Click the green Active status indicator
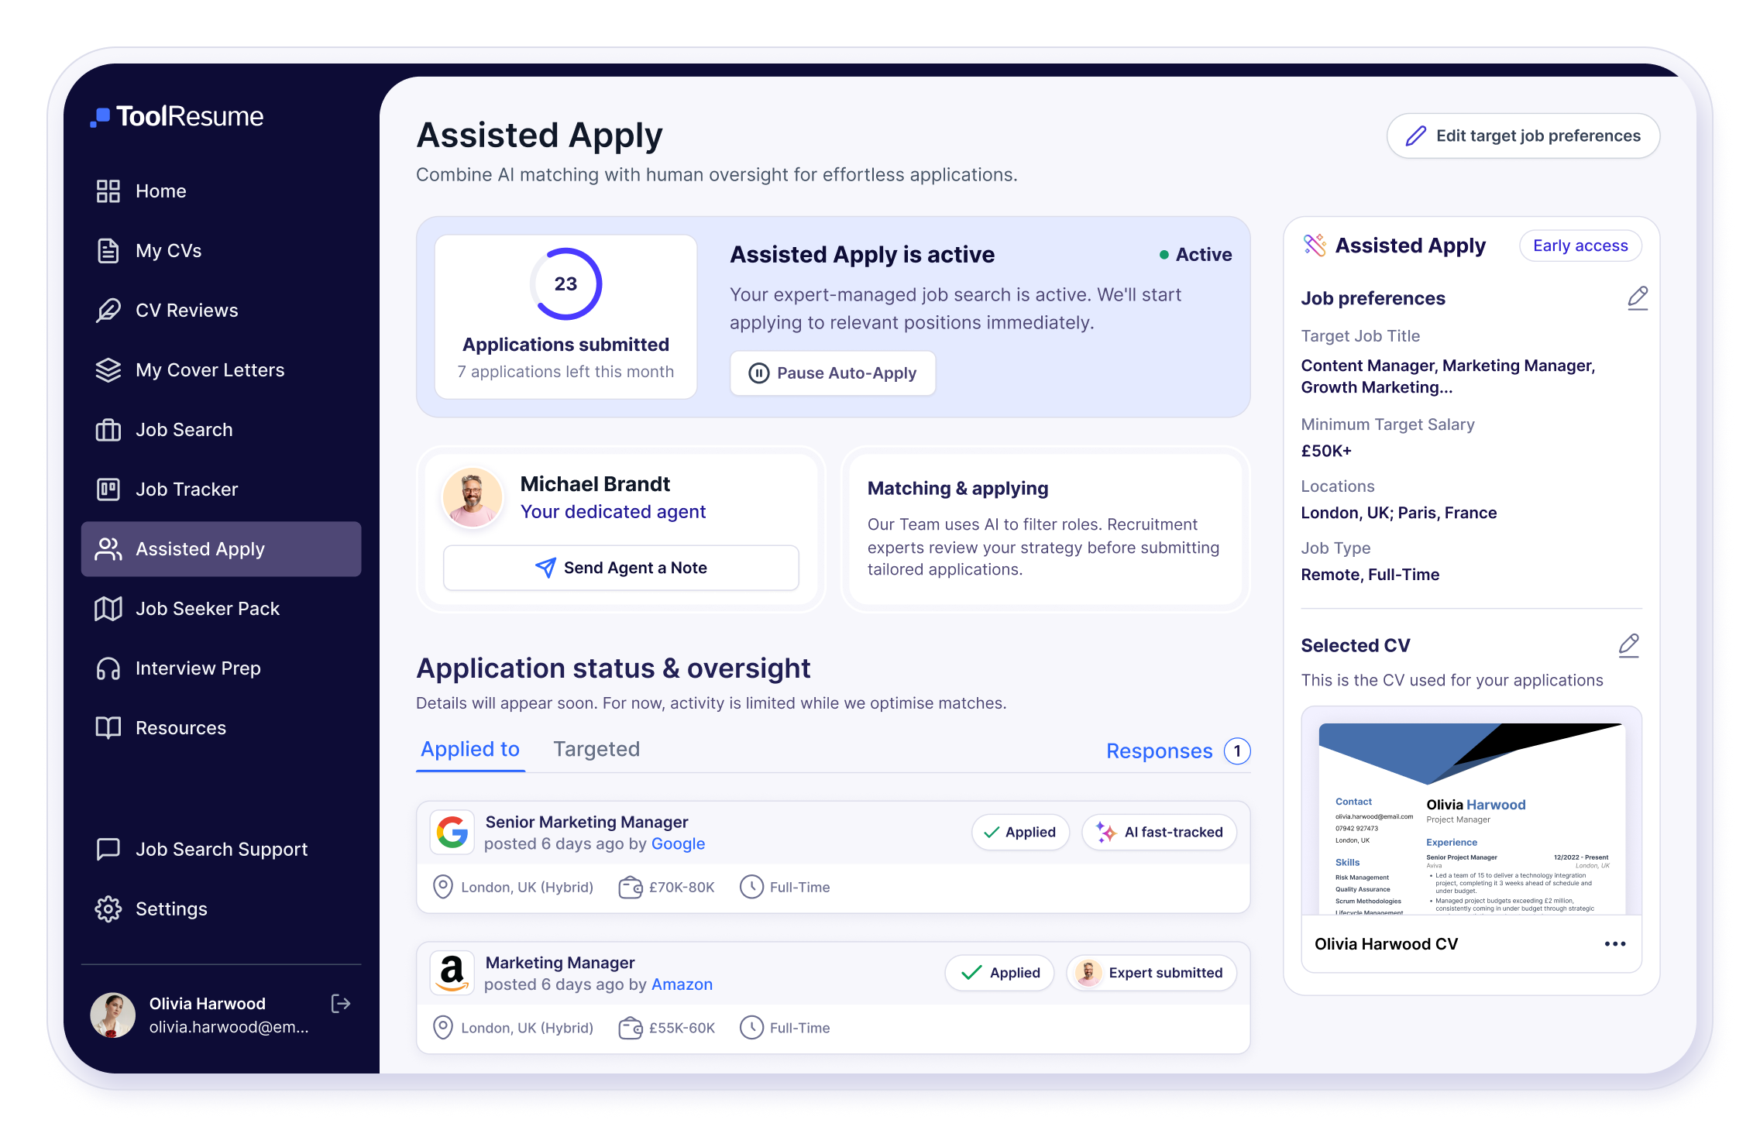1760x1137 pixels. tap(1195, 255)
